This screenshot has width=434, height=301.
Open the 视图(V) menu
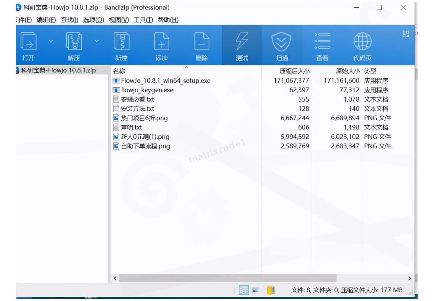(x=119, y=20)
